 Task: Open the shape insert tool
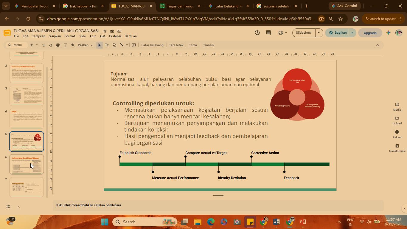114,45
